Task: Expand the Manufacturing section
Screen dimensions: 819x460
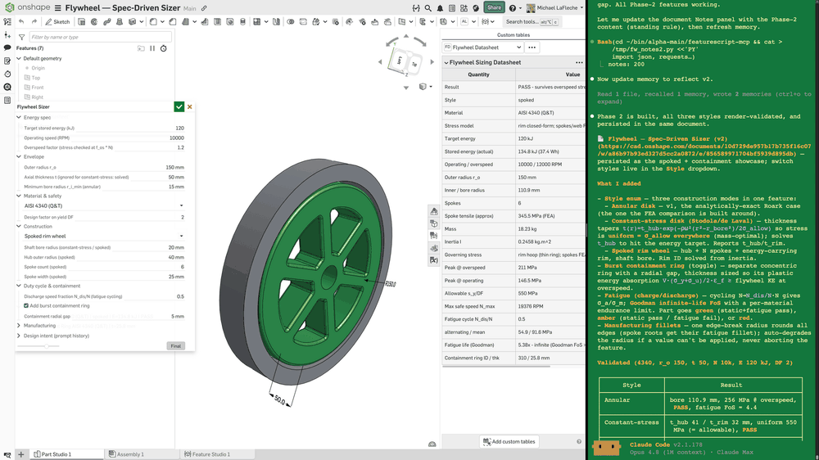Action: pos(20,325)
